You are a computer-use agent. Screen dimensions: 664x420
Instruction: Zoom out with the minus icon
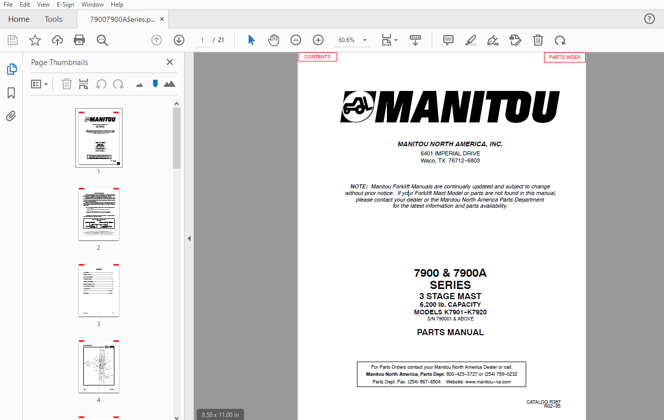point(296,40)
